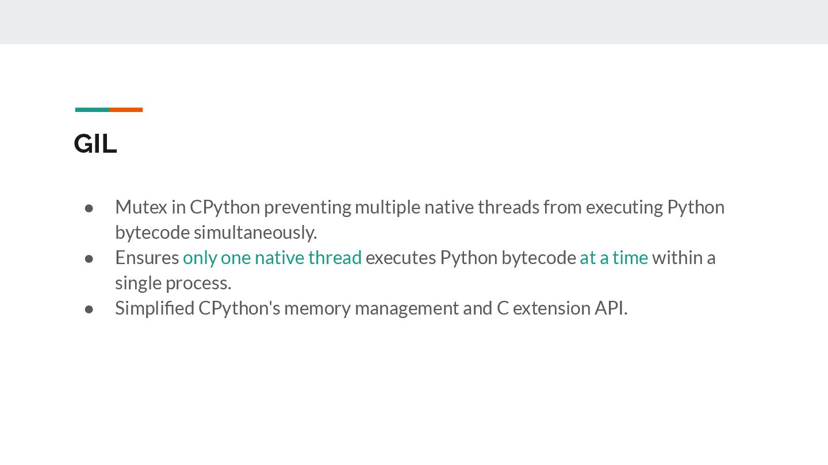Select the orange segment of accent bar
This screenshot has width=828, height=465.
point(126,110)
